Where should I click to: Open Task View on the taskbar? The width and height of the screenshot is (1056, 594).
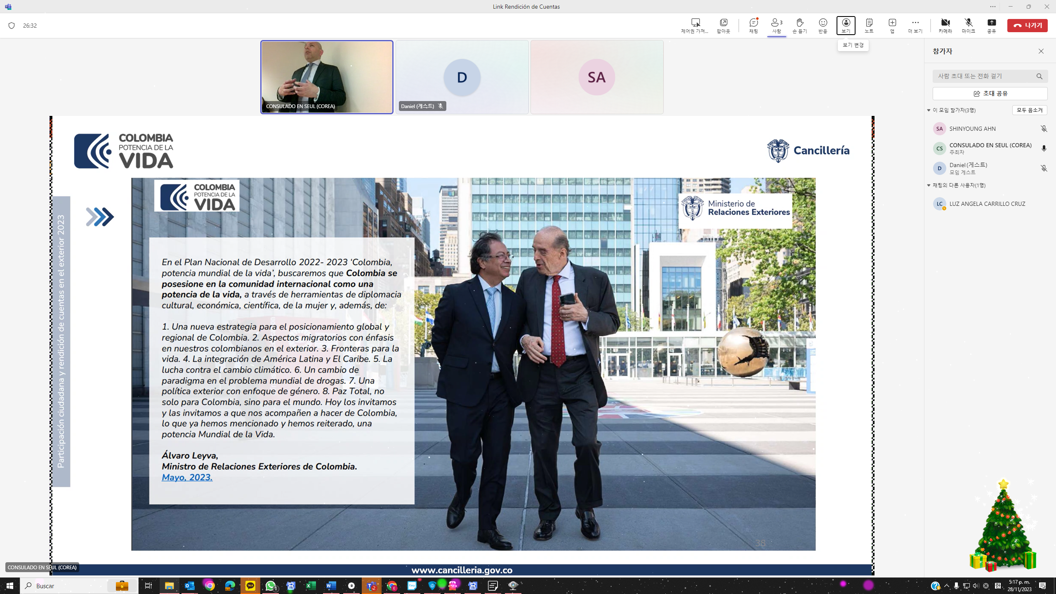(148, 586)
